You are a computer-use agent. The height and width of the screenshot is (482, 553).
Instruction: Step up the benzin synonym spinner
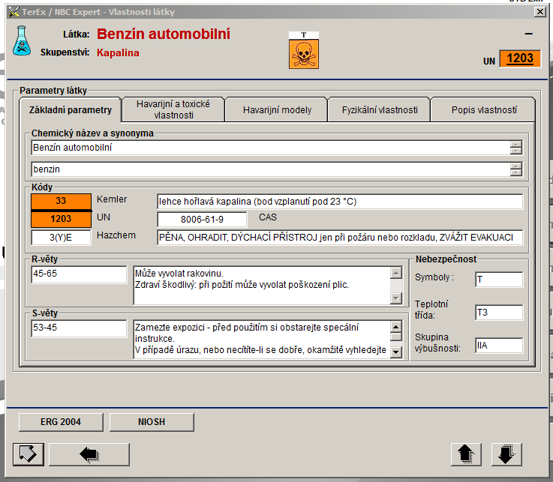516,166
